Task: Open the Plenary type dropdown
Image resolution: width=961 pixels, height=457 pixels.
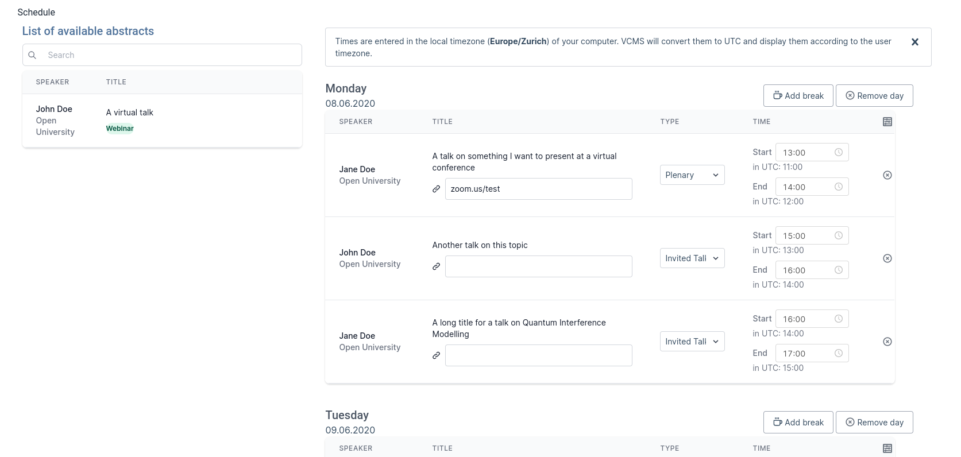Action: tap(692, 175)
